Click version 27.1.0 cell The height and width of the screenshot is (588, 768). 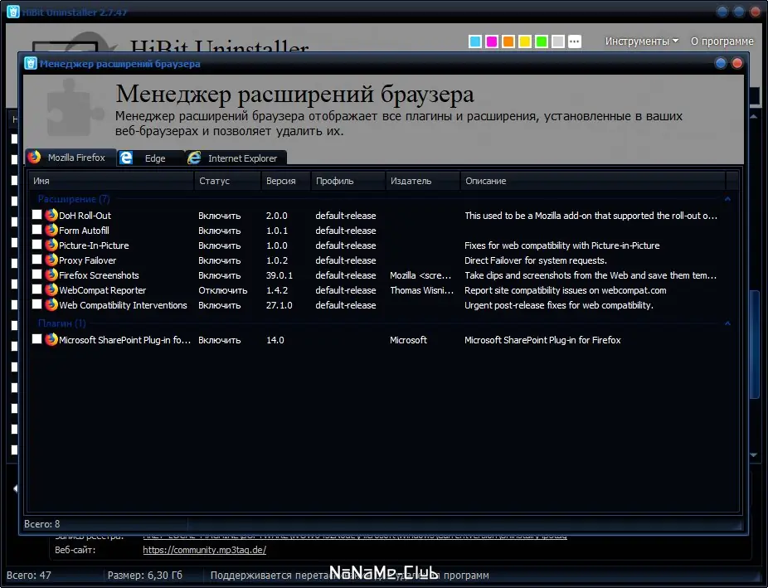[x=279, y=305]
